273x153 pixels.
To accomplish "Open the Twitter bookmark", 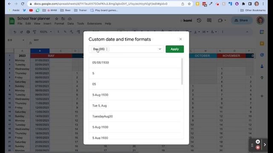I will coord(24,10).
